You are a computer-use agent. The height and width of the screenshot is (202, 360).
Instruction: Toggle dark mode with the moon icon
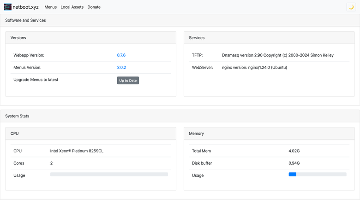351,7
